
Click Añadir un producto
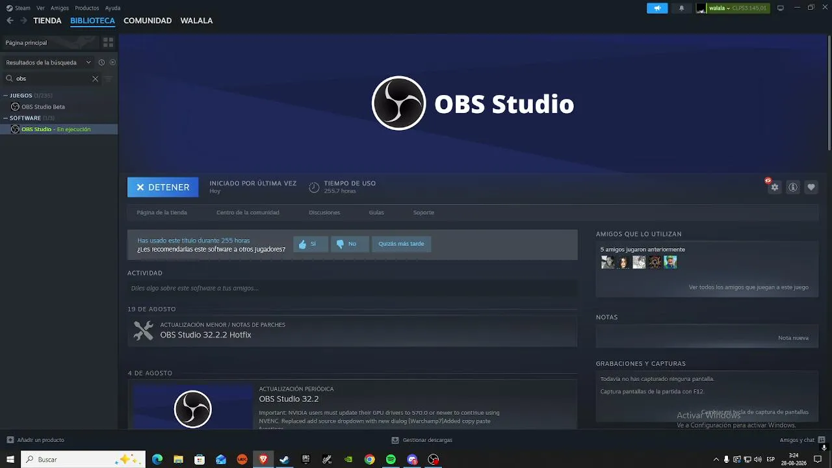point(35,440)
